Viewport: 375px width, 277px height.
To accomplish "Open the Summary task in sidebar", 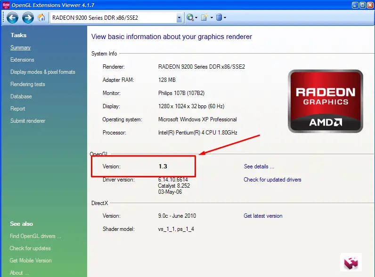I will click(x=20, y=47).
